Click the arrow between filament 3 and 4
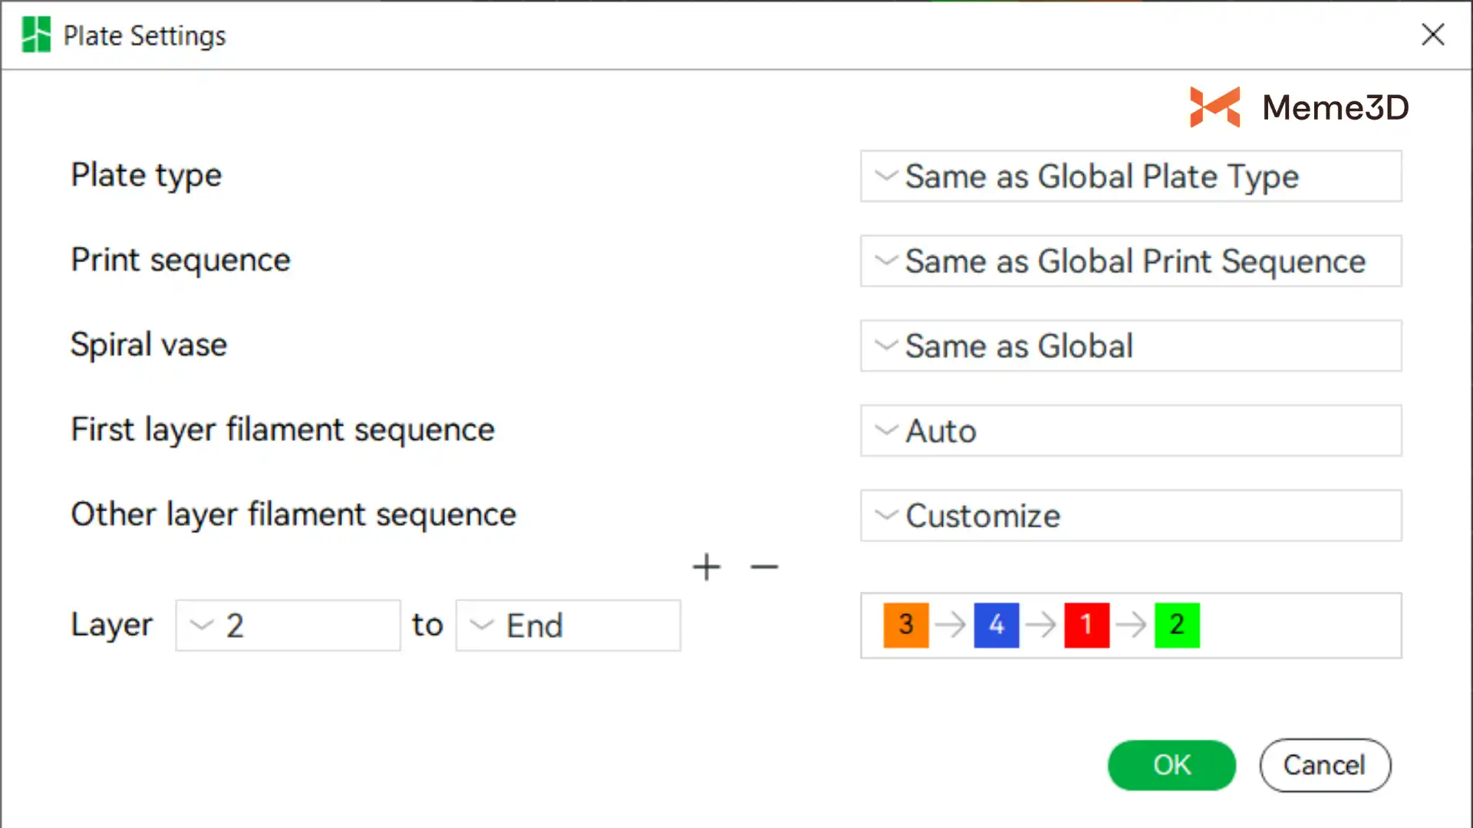Screen dimensions: 1473x828 [x=951, y=625]
